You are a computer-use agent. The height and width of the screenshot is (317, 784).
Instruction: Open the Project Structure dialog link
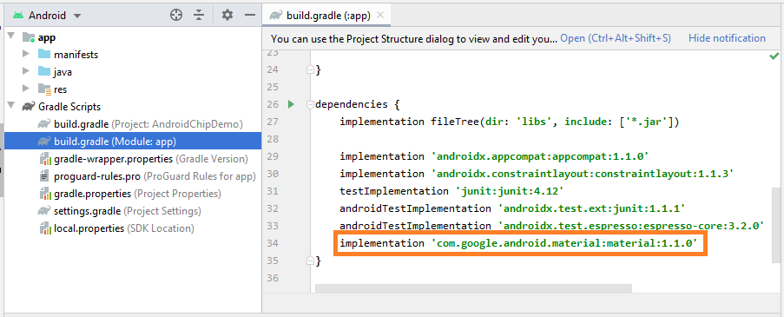point(616,38)
